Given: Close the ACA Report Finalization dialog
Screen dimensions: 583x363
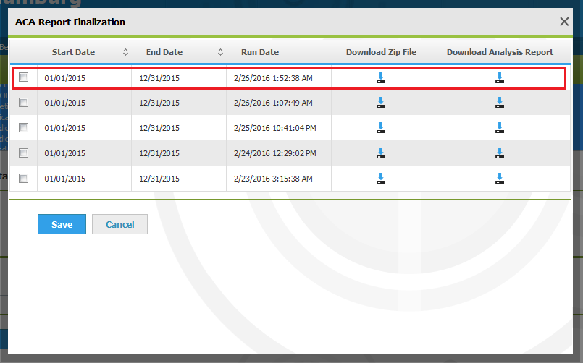Looking at the screenshot, I should (x=564, y=22).
